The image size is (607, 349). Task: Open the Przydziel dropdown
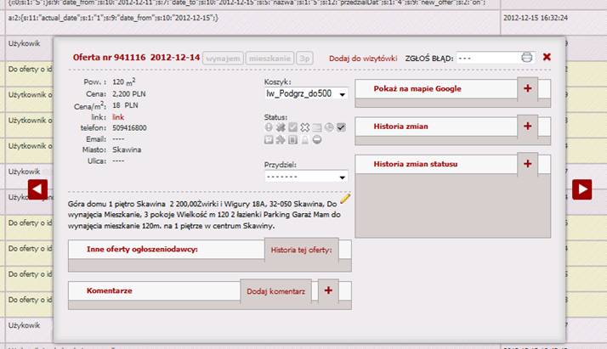tap(306, 177)
